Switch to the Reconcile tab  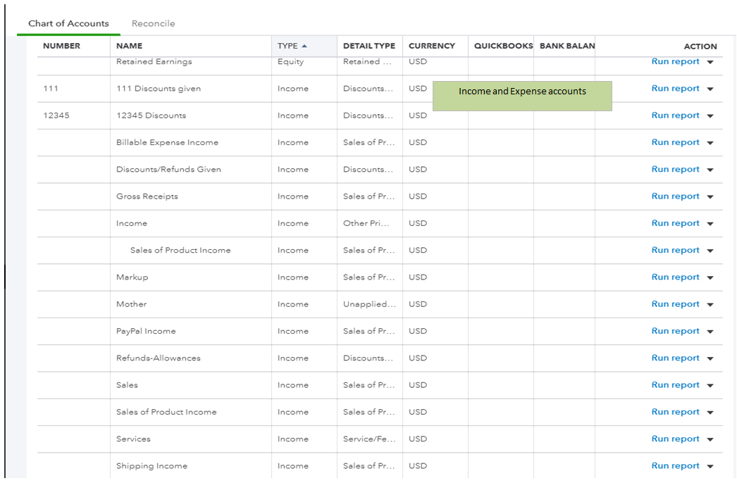[153, 23]
